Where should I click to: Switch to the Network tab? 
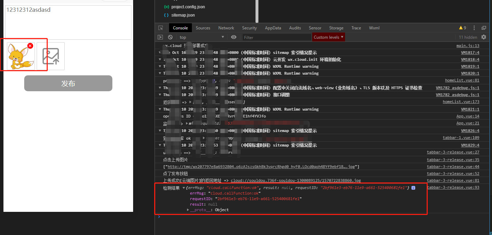226,28
